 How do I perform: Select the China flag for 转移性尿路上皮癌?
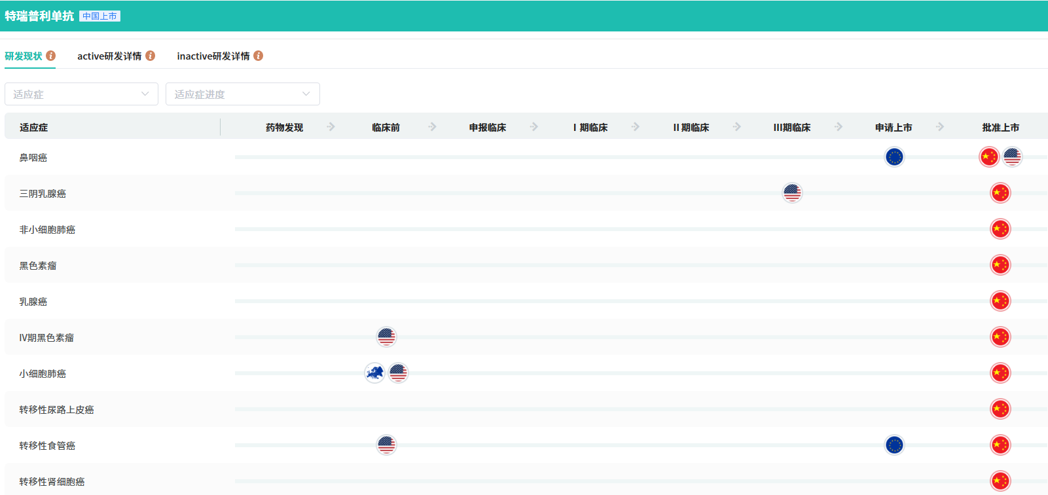(1000, 409)
